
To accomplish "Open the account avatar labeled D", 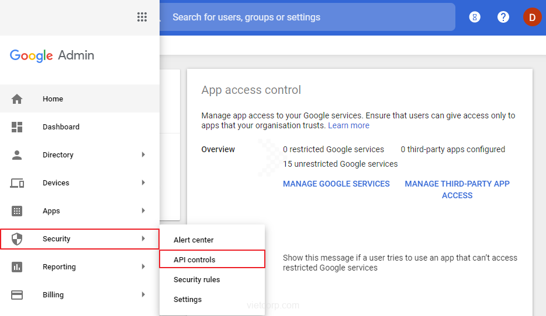I will click(x=532, y=17).
